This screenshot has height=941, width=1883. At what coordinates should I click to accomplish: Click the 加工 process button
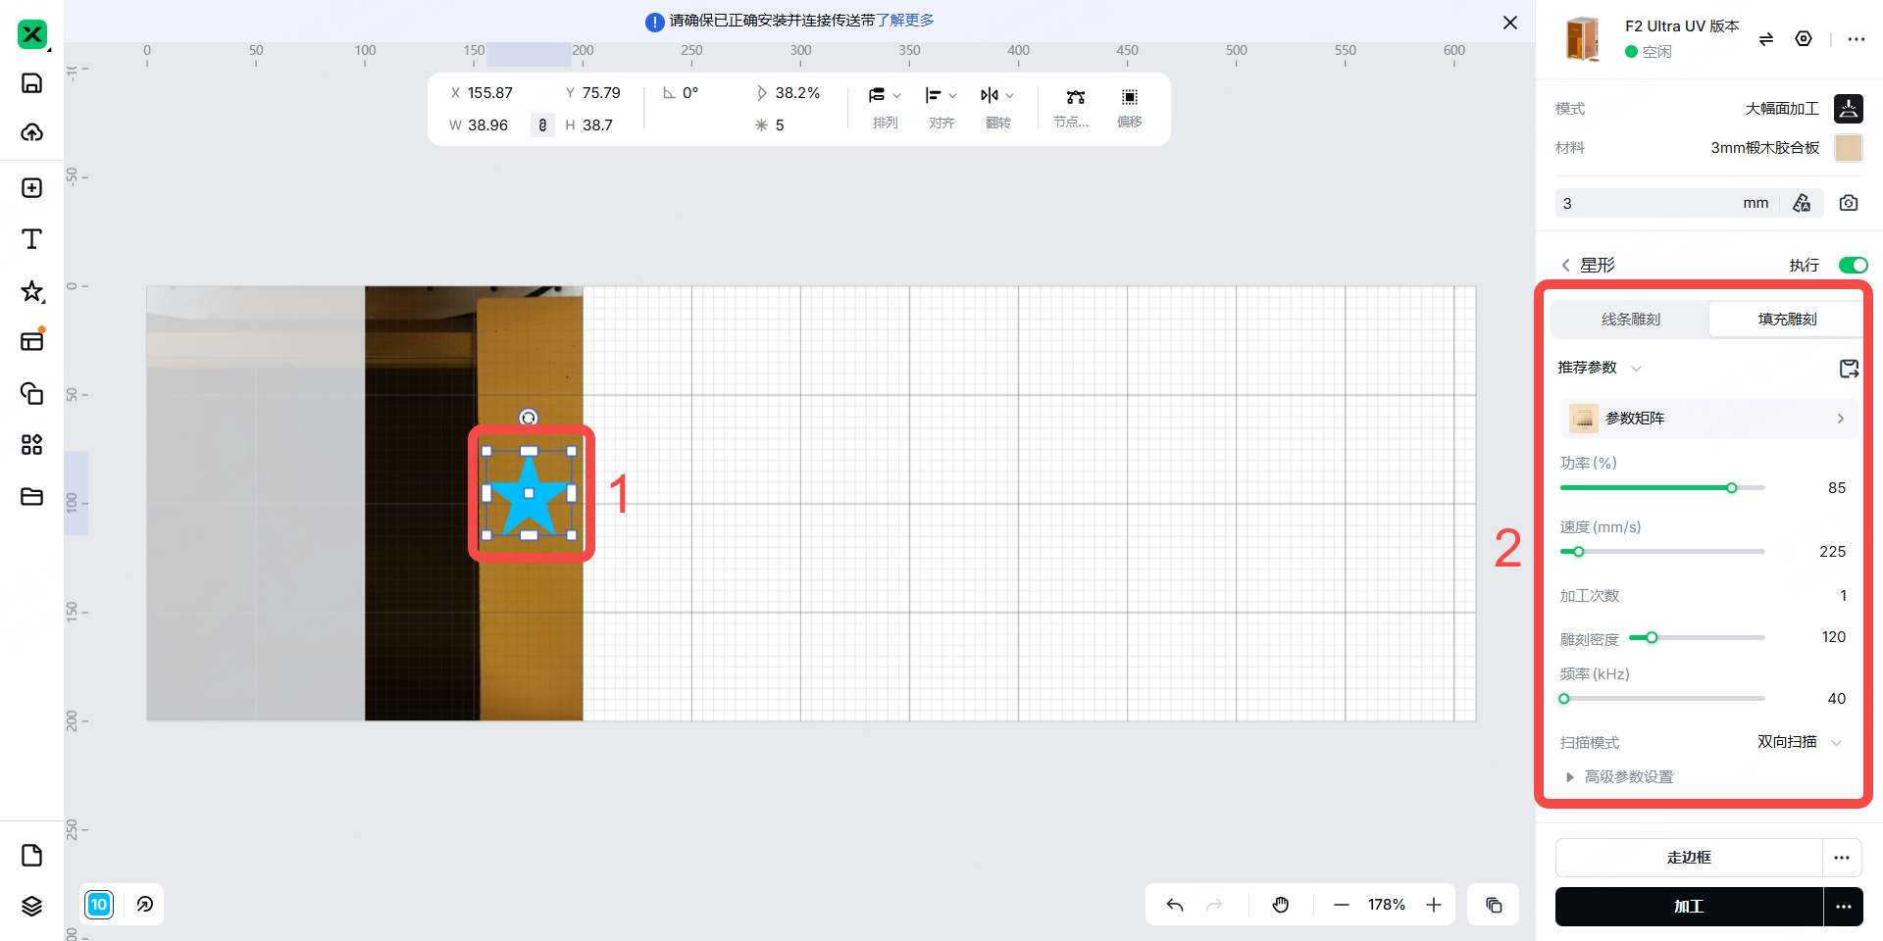pos(1688,907)
